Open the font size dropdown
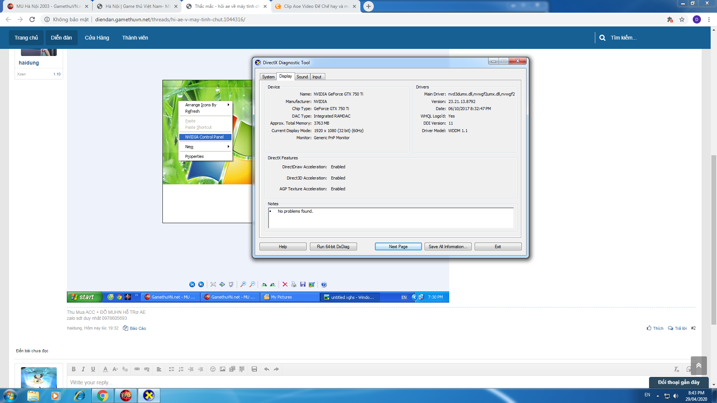Image resolution: width=717 pixels, height=403 pixels. [115, 369]
